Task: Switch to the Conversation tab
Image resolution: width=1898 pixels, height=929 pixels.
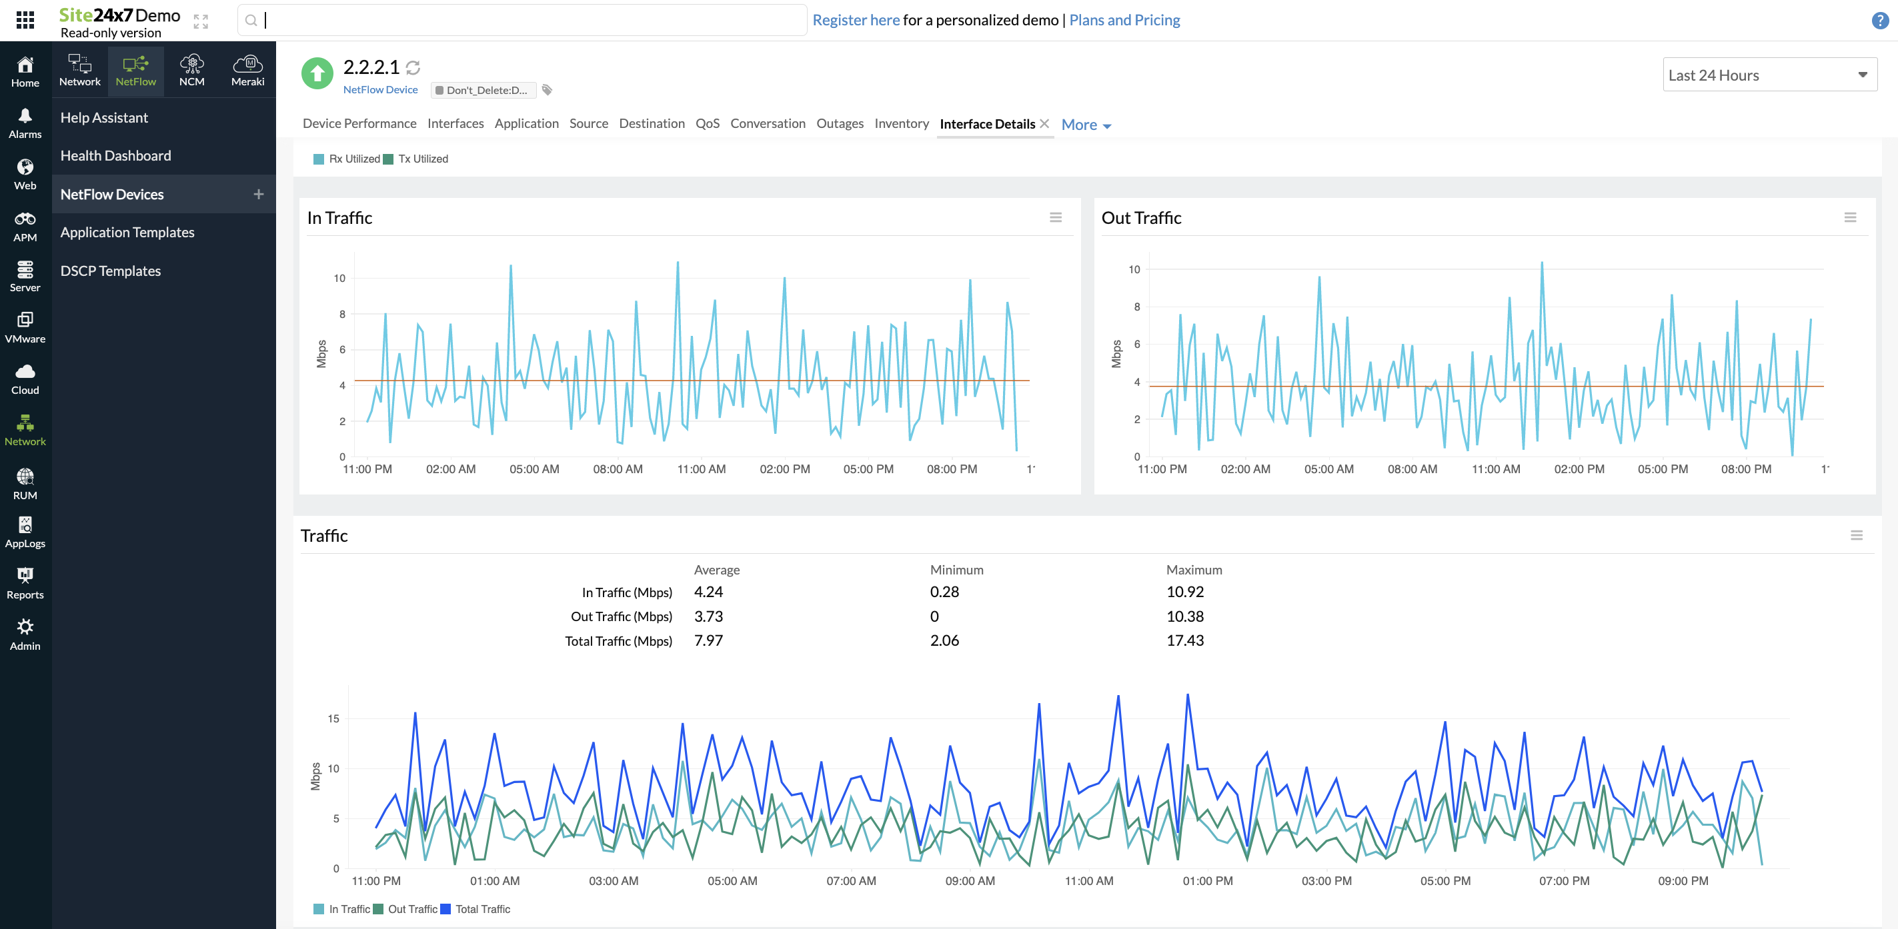Action: click(x=767, y=124)
